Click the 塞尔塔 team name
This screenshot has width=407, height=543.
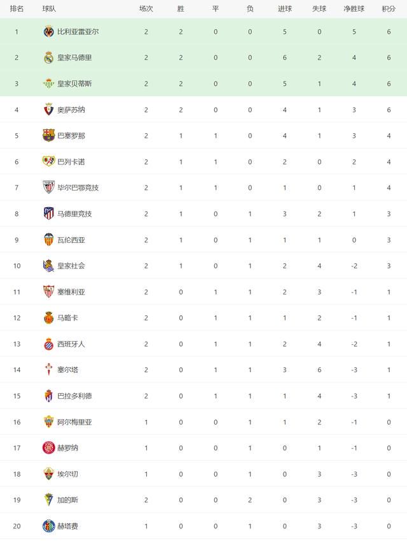click(67, 370)
